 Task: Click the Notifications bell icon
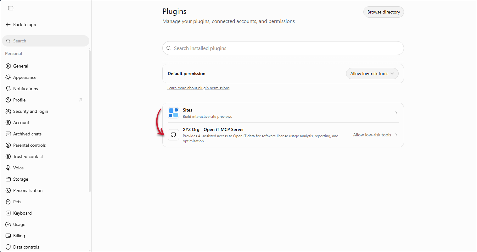click(x=8, y=89)
